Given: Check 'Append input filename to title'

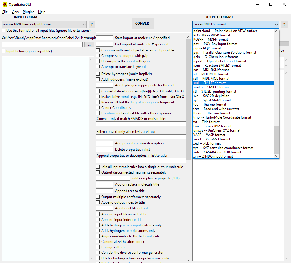Looking at the screenshot, I should (x=97, y=214).
